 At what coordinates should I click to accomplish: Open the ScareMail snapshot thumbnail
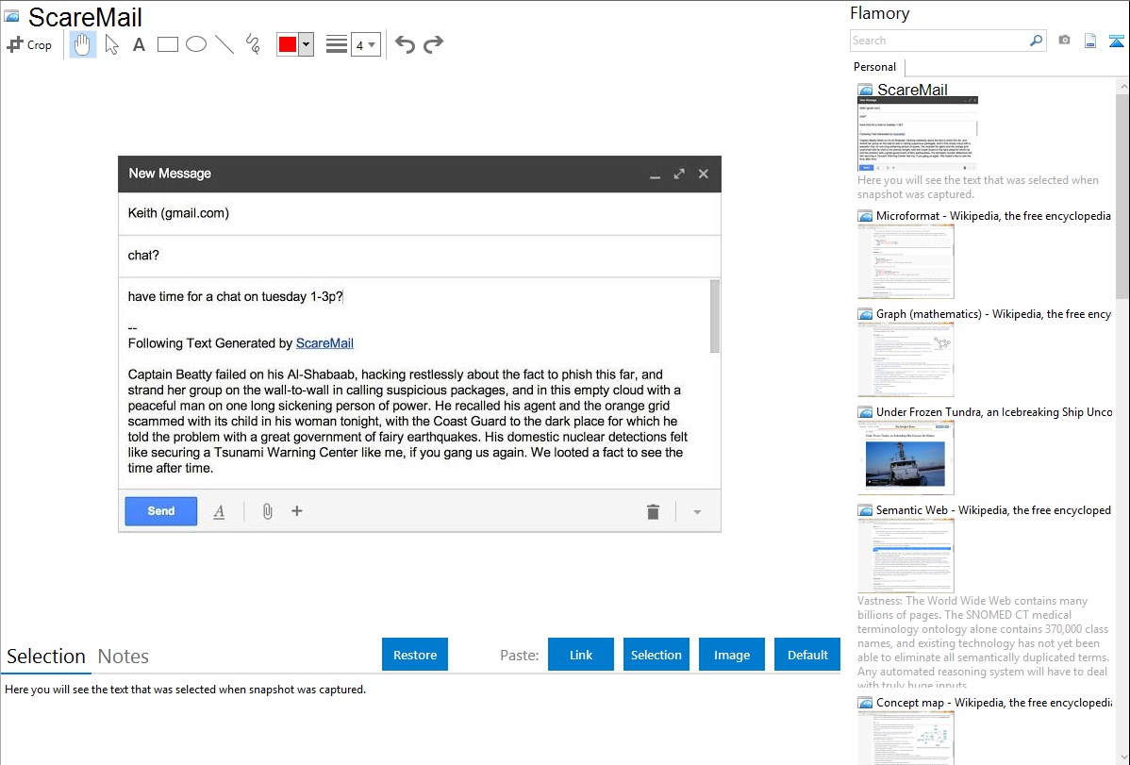(918, 133)
